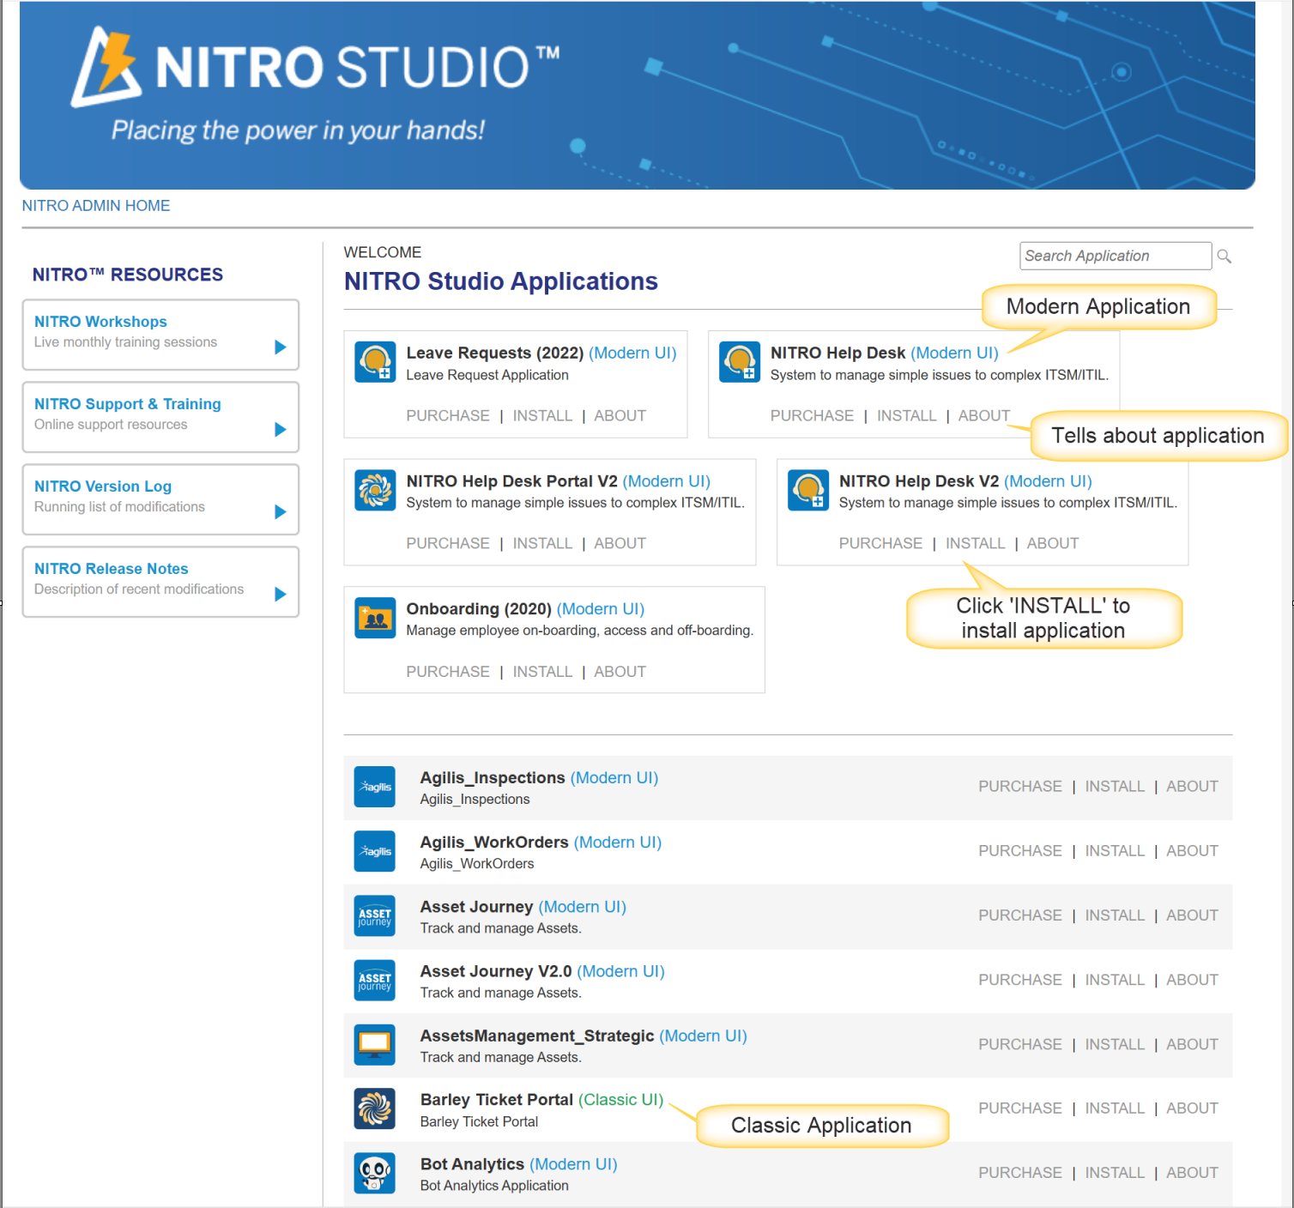1294x1208 pixels.
Task: Click PURCHASE for NITRO Help Desk V2
Action: tap(880, 544)
